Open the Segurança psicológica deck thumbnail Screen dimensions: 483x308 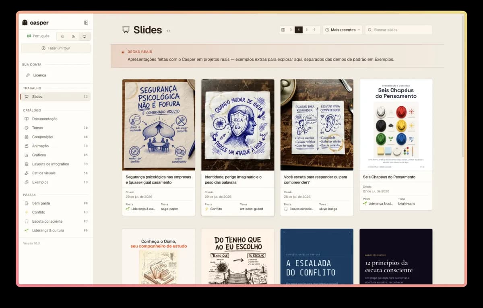point(159,125)
